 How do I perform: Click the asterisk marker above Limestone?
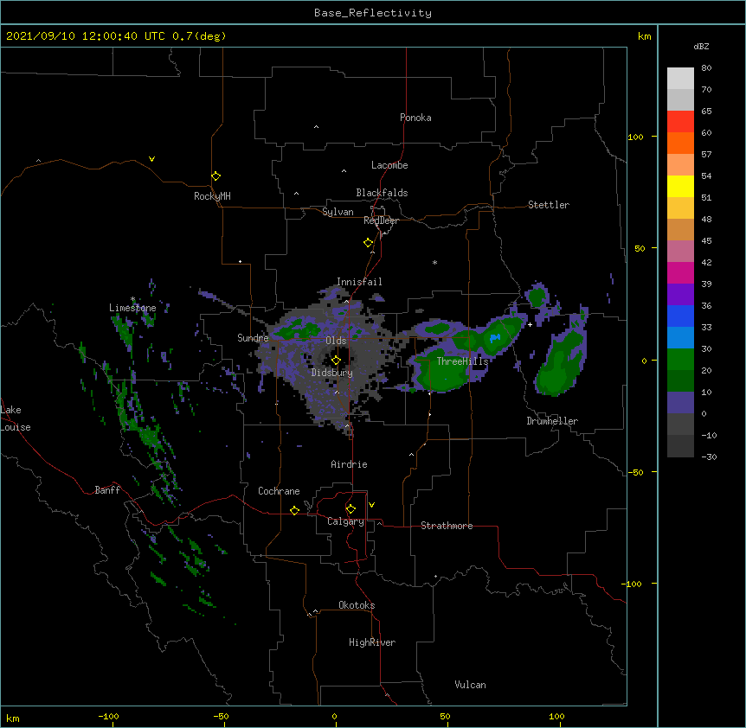(x=132, y=299)
